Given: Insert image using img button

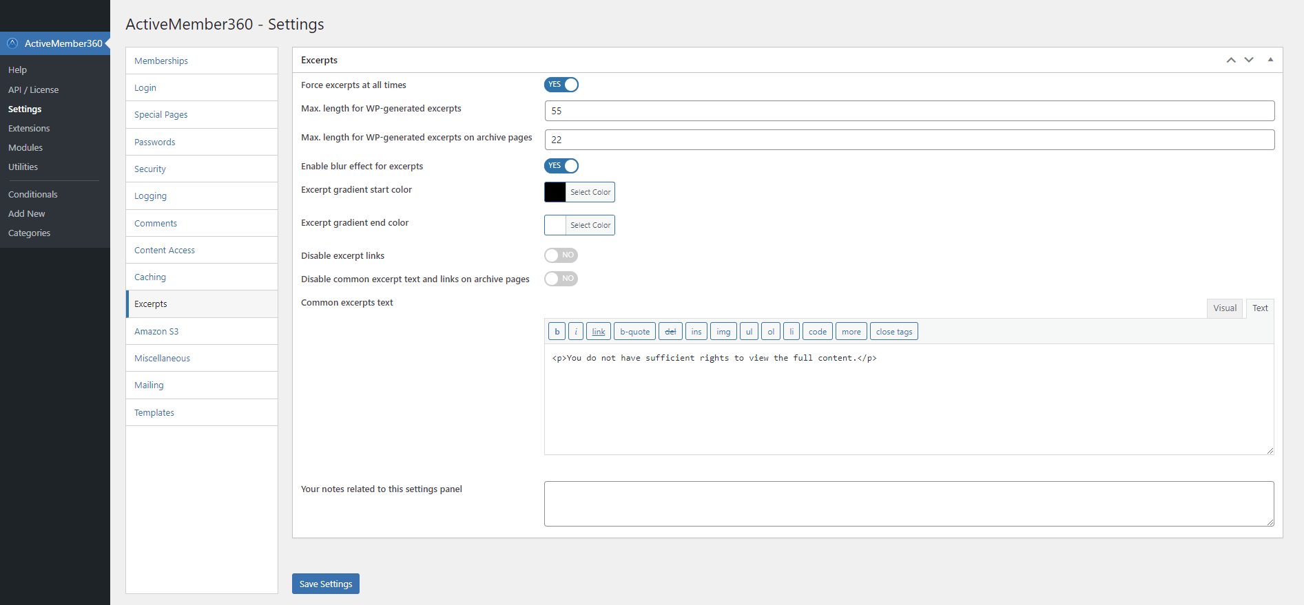Looking at the screenshot, I should coord(723,331).
